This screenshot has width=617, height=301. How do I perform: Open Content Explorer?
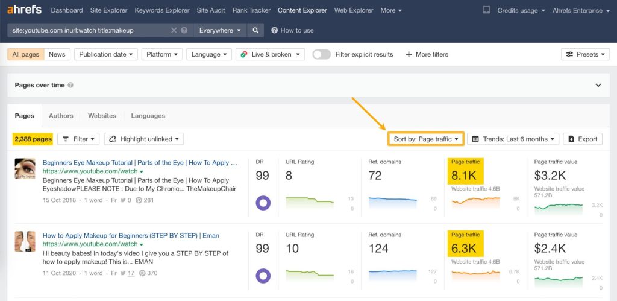tap(302, 10)
